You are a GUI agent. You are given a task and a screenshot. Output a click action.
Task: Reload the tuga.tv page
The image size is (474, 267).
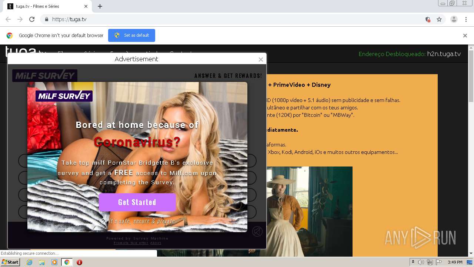click(32, 19)
